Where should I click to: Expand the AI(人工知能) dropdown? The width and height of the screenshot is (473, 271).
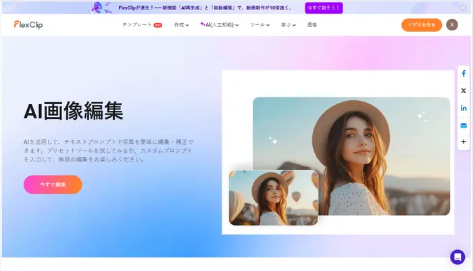pos(220,25)
